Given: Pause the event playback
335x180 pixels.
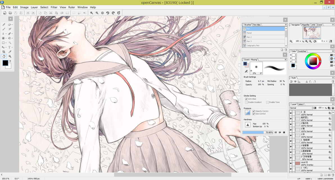Looking at the screenshot, I should [276, 132].
